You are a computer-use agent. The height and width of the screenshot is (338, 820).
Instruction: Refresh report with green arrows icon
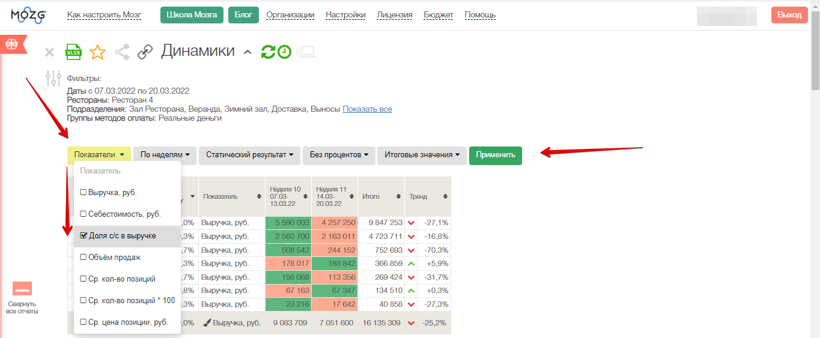[x=268, y=52]
